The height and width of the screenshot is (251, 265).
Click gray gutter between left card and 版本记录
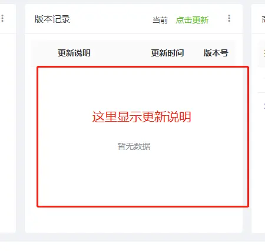pyautogui.click(x=21, y=118)
